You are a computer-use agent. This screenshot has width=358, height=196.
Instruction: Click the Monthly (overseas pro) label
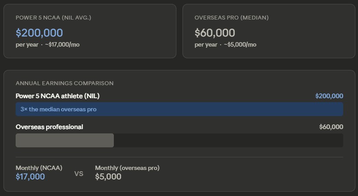127,168
